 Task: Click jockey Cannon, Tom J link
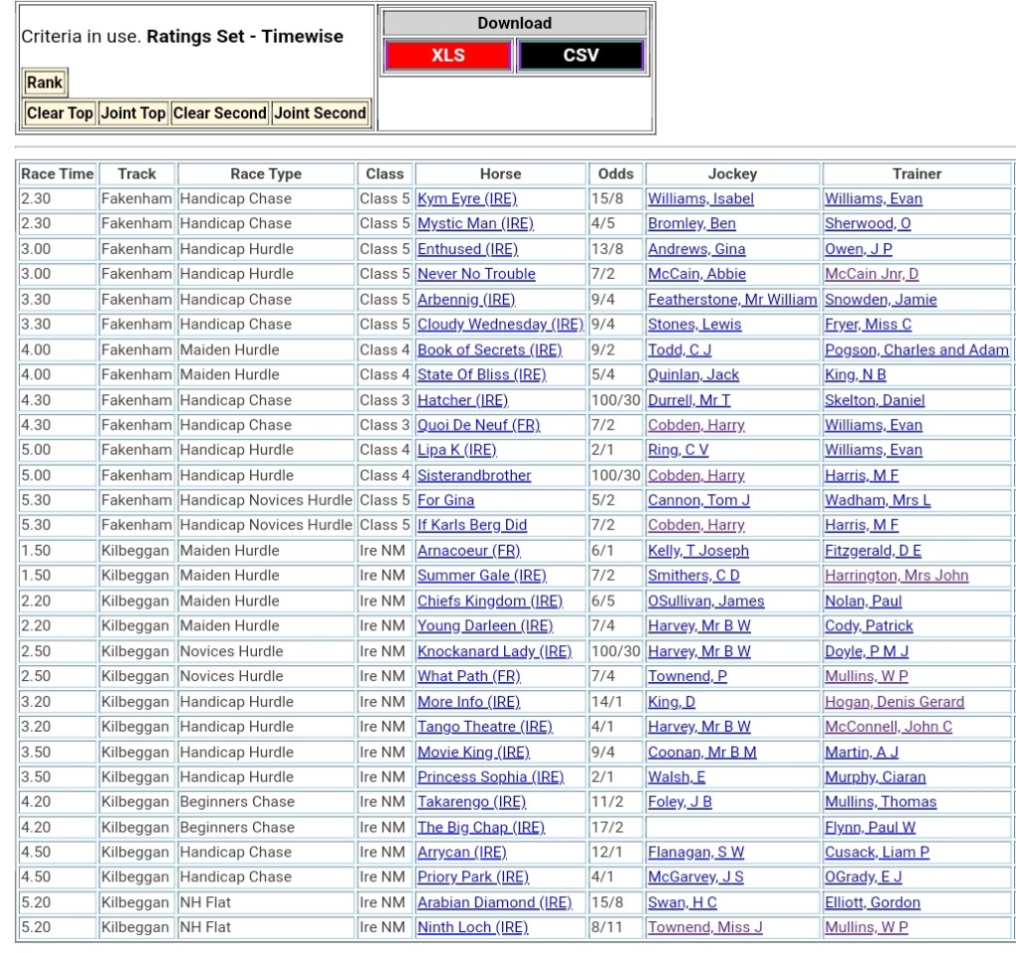pos(698,500)
